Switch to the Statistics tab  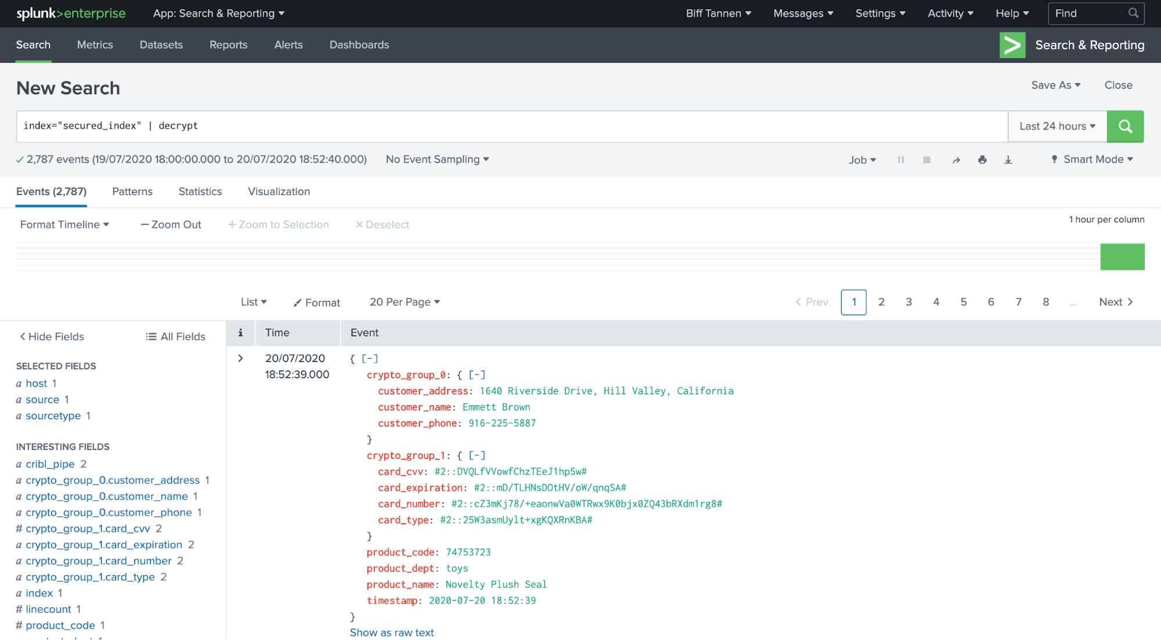tap(200, 192)
